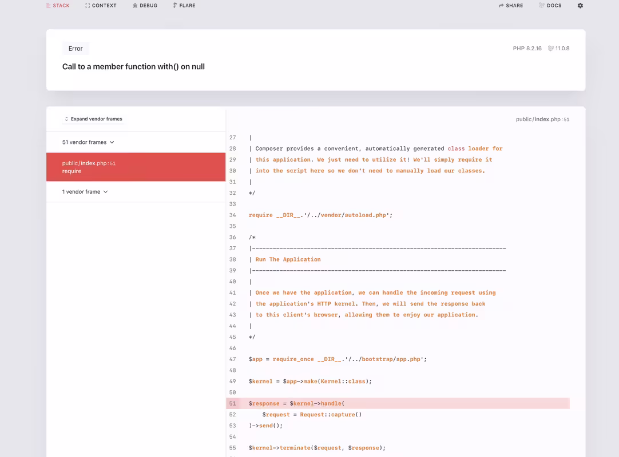619x457 pixels.
Task: Click line number 47 in code
Action: tap(232, 359)
